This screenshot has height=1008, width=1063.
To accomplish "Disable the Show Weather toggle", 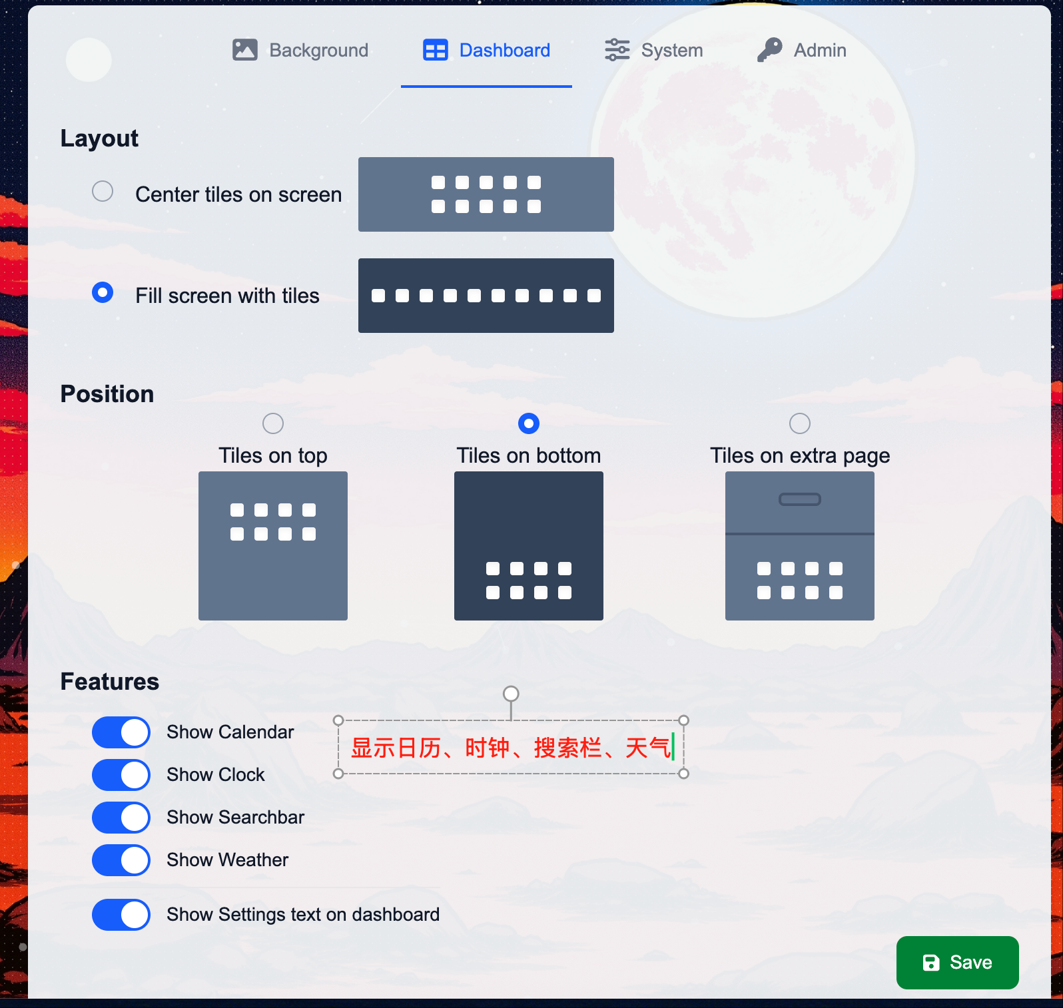I will coord(121,860).
